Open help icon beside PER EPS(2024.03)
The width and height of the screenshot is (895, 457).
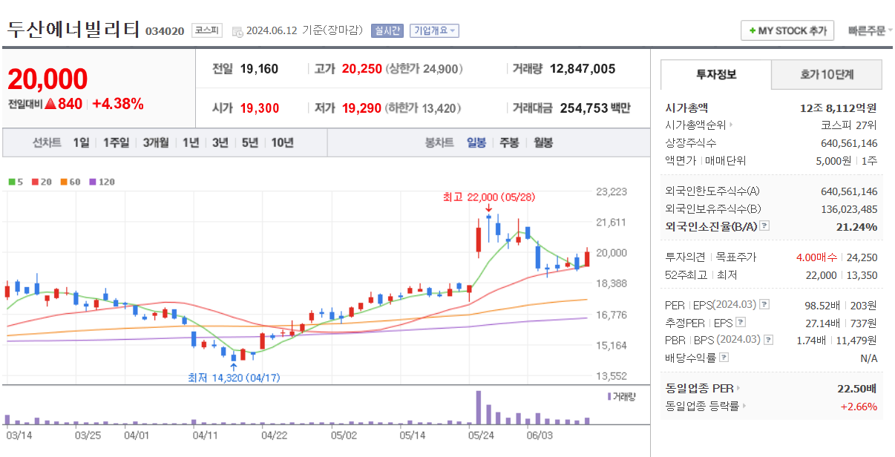point(764,304)
